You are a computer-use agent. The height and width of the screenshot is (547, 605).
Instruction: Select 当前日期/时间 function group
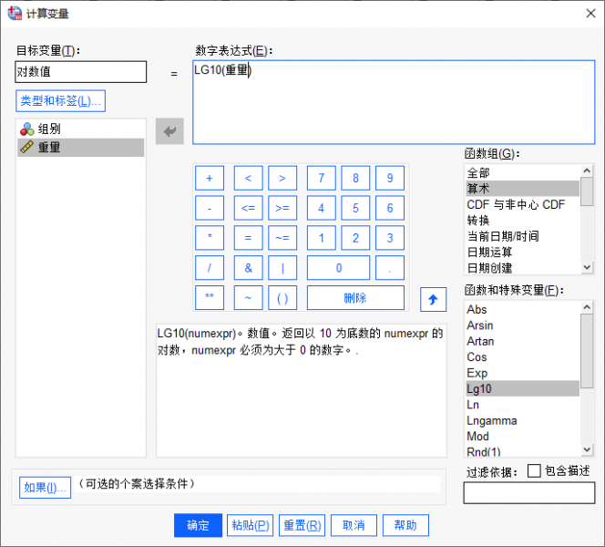point(522,236)
